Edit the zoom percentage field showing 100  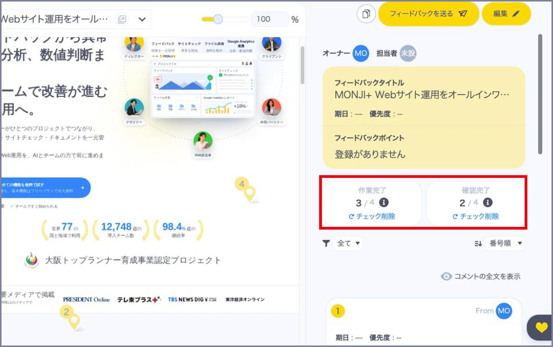[x=269, y=19]
